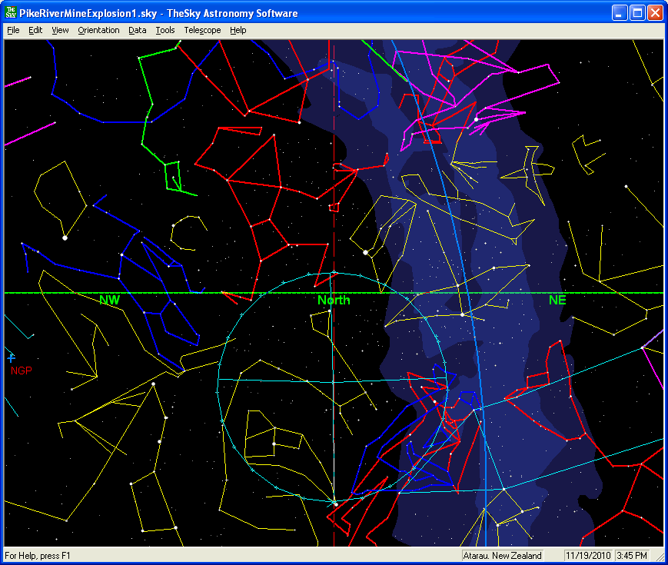The height and width of the screenshot is (565, 668).
Task: Open the Help menu
Action: coord(238,30)
